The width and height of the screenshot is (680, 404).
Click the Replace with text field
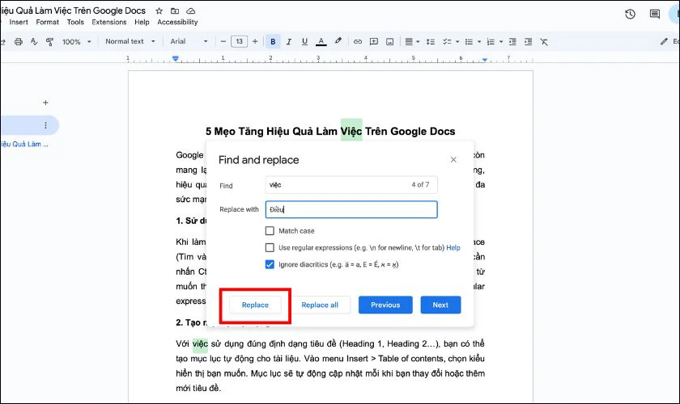[351, 209]
